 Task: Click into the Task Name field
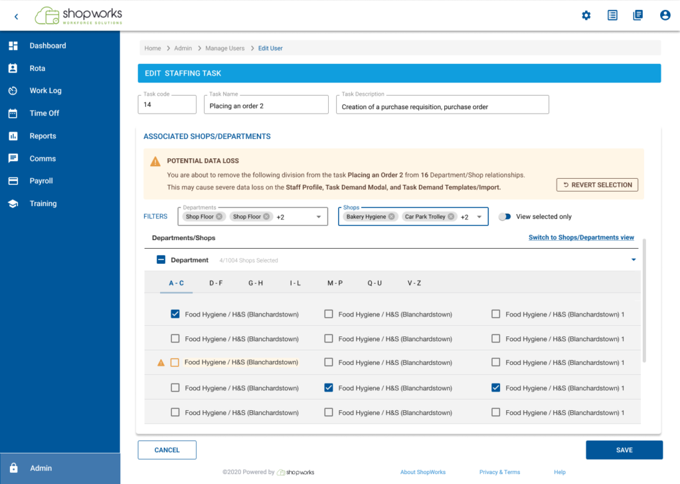click(266, 105)
